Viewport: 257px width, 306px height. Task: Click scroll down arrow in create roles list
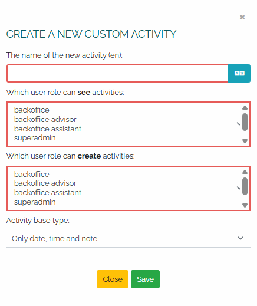[245, 205]
